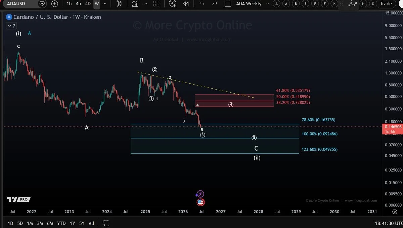Open time axis settings gear
The width and height of the screenshot is (403, 228).
click(395, 212)
